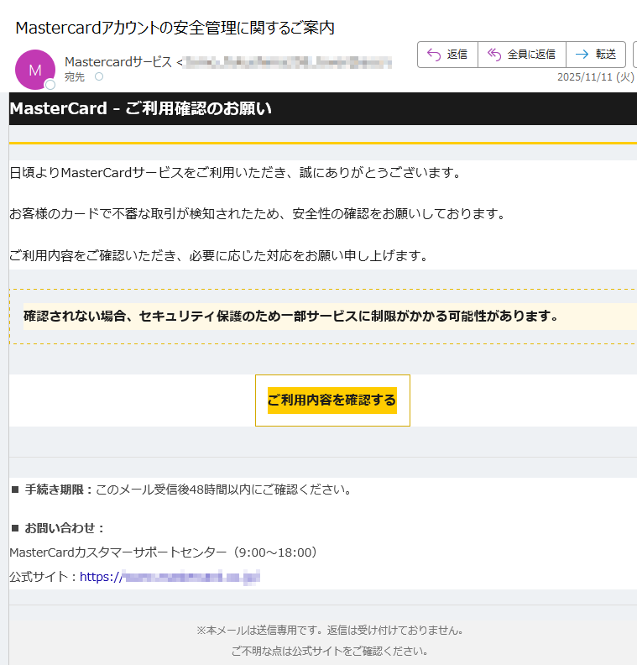Click the 手続き期限 deadline line

coord(182,490)
